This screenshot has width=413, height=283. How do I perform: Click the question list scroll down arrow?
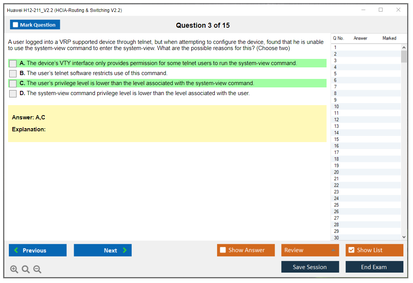tap(403, 237)
